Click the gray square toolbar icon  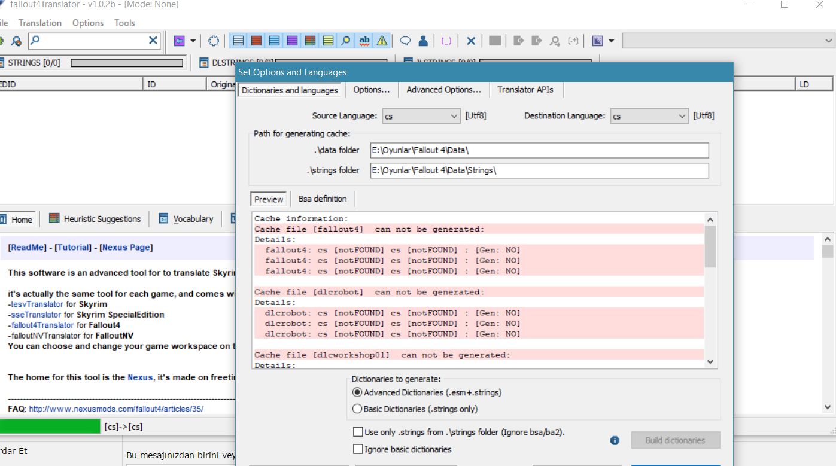[495, 41]
